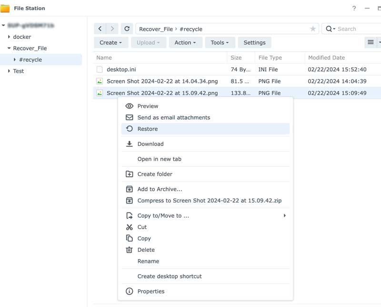Refresh the #recycle folder view
The height and width of the screenshot is (307, 381).
point(126,29)
